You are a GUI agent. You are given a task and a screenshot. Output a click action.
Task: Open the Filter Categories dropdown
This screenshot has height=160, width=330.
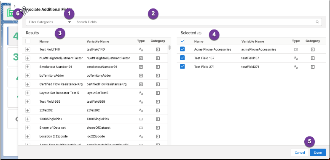[x=50, y=22]
